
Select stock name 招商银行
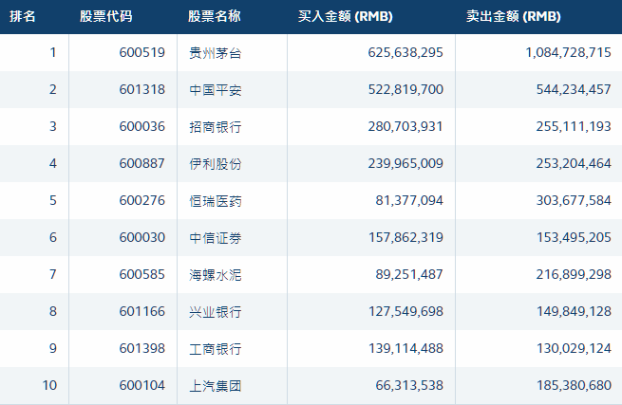pyautogui.click(x=216, y=127)
